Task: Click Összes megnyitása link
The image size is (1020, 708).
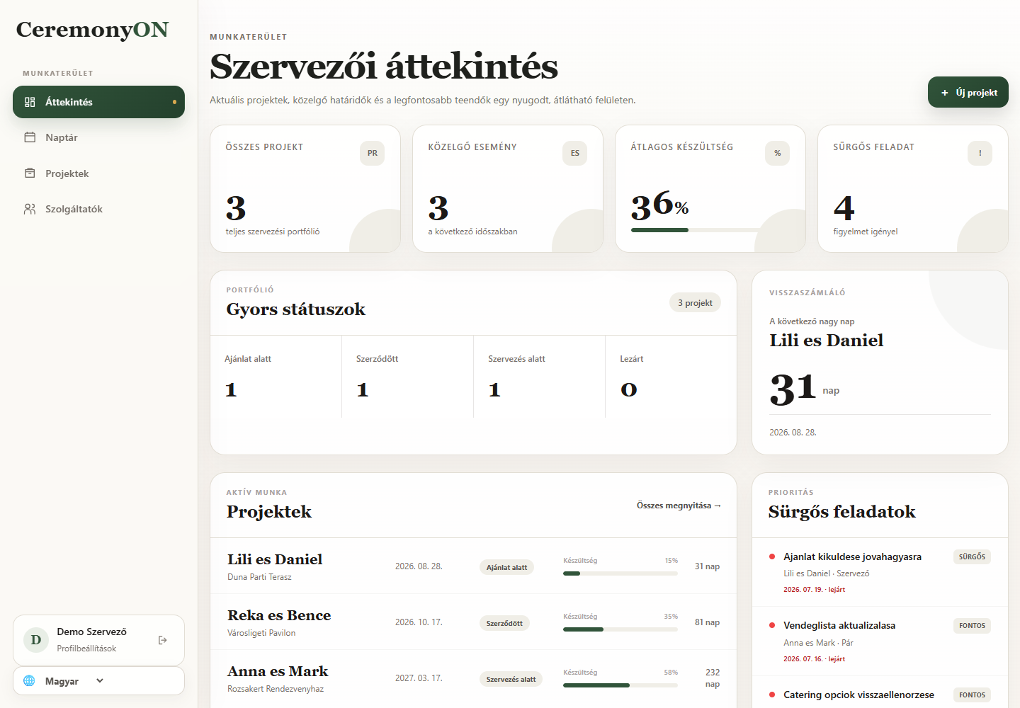Action: coord(679,506)
